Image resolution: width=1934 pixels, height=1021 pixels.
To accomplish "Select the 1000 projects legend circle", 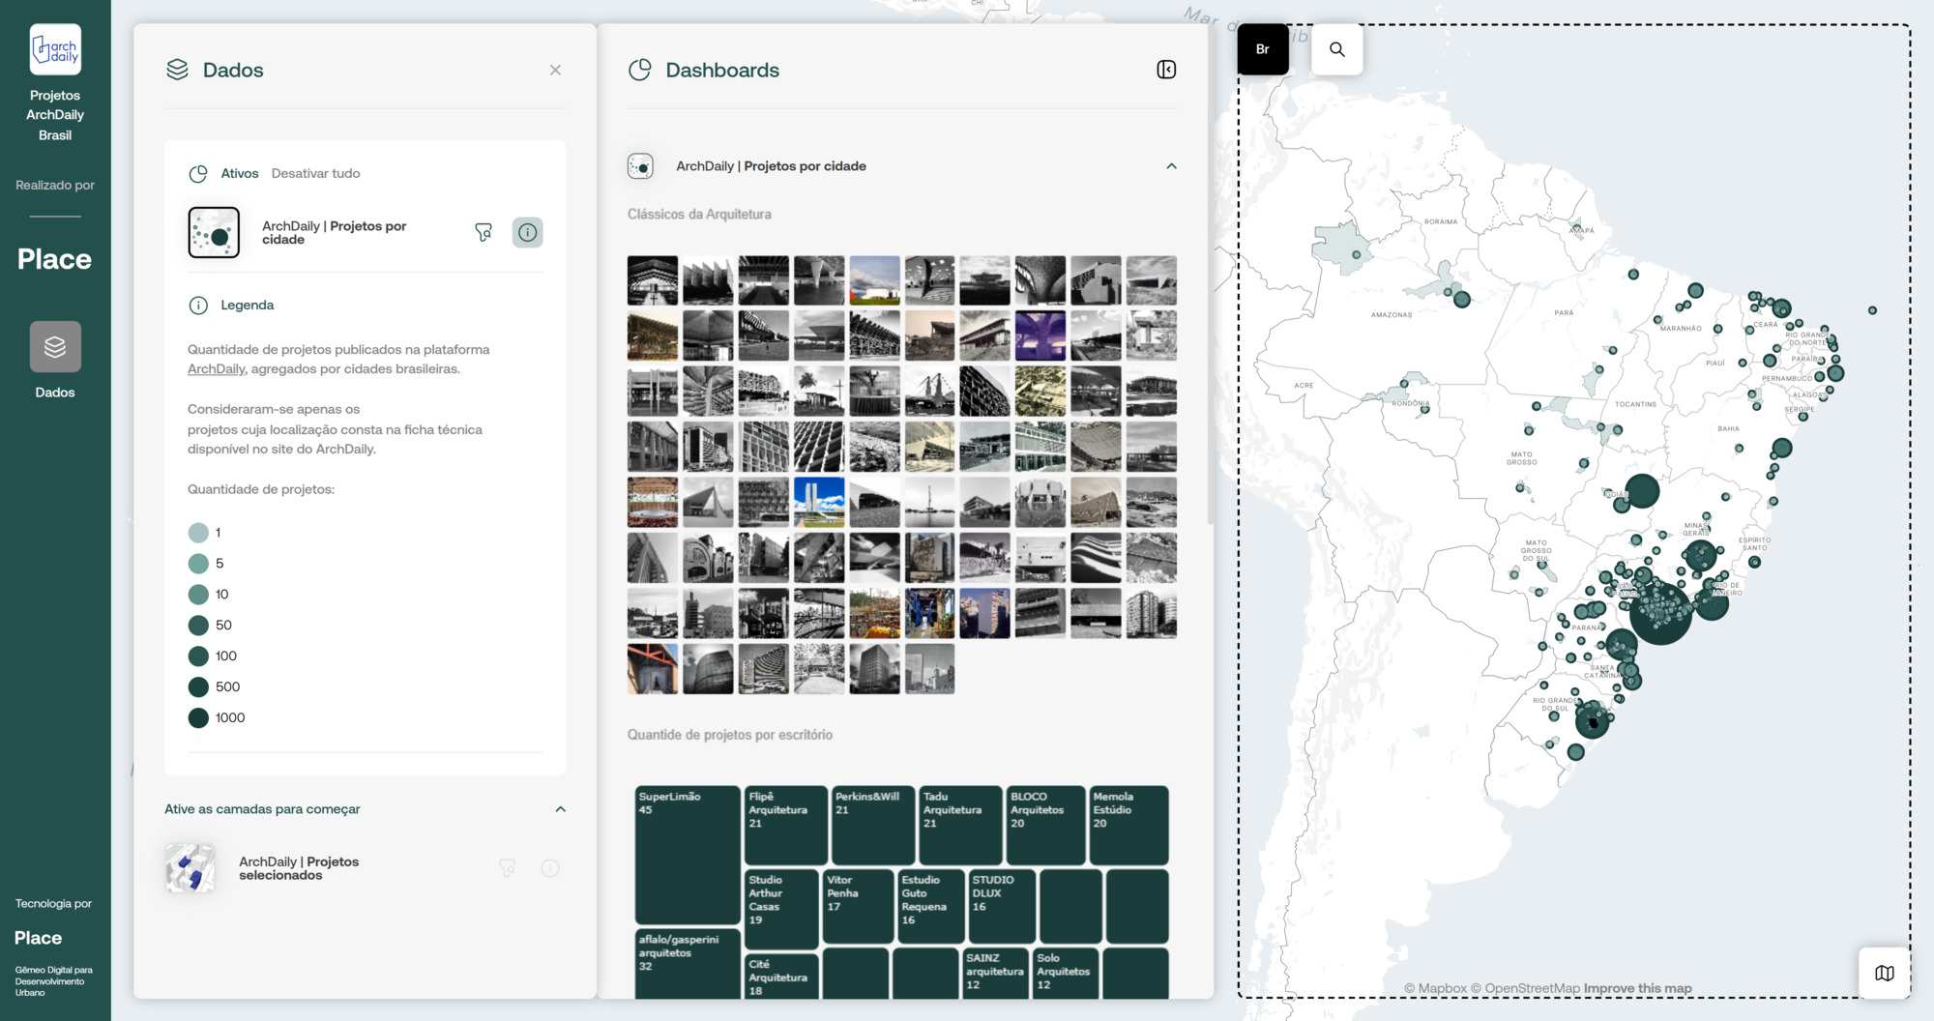I will 198,717.
